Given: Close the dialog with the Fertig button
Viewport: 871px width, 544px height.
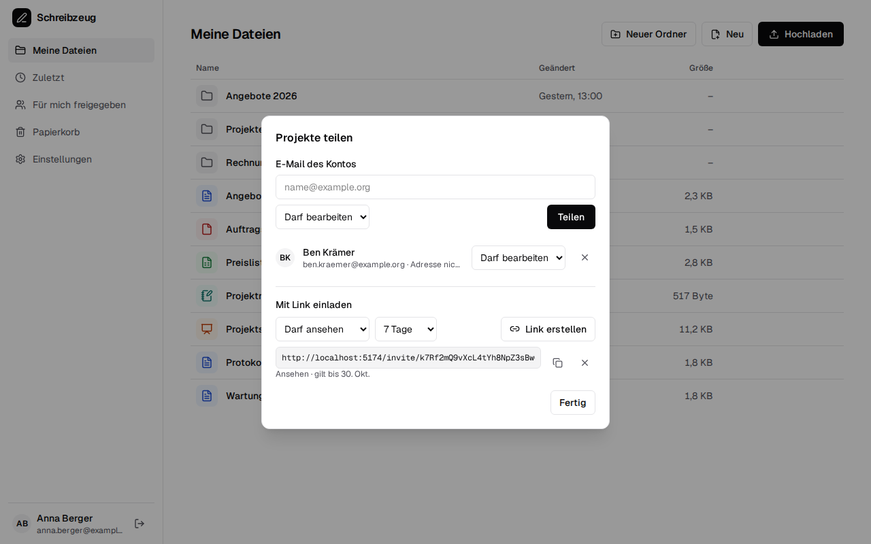Looking at the screenshot, I should click(573, 403).
